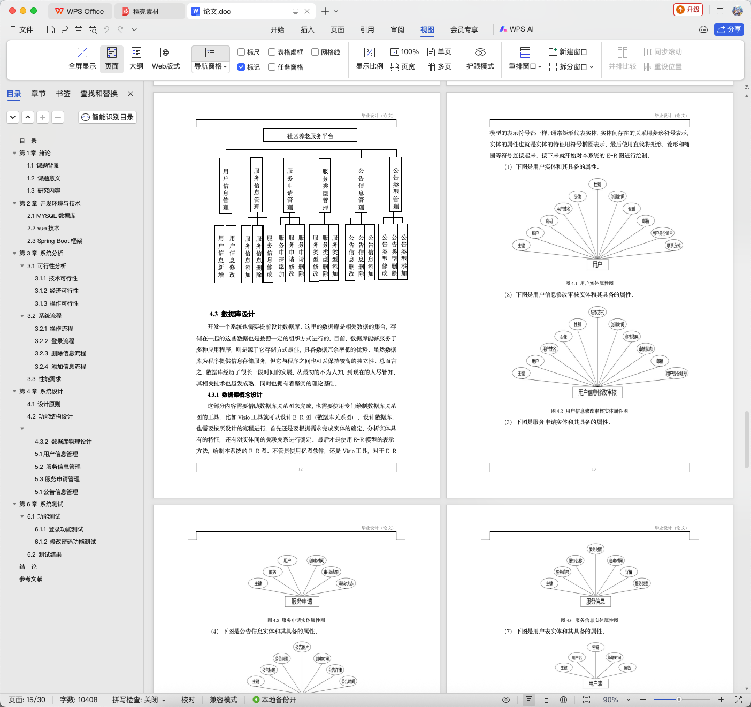This screenshot has height=707, width=751.
Task: Switch to 章节 navigation tab
Action: pyautogui.click(x=39, y=94)
